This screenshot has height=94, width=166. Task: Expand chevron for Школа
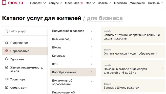pyautogui.click(x=92, y=47)
